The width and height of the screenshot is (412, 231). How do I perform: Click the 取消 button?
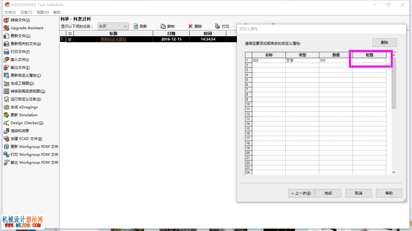[x=359, y=193]
